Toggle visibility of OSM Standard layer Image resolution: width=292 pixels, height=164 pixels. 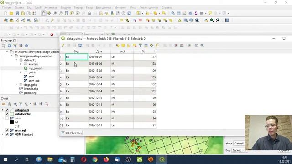pos(7,135)
